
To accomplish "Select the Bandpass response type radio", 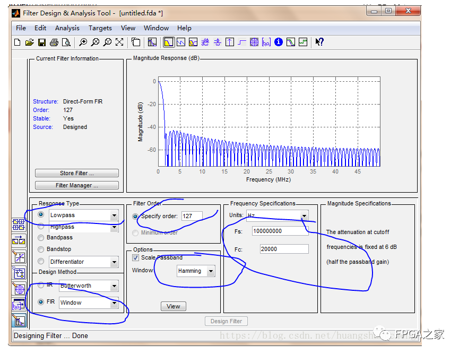I will 41,238.
